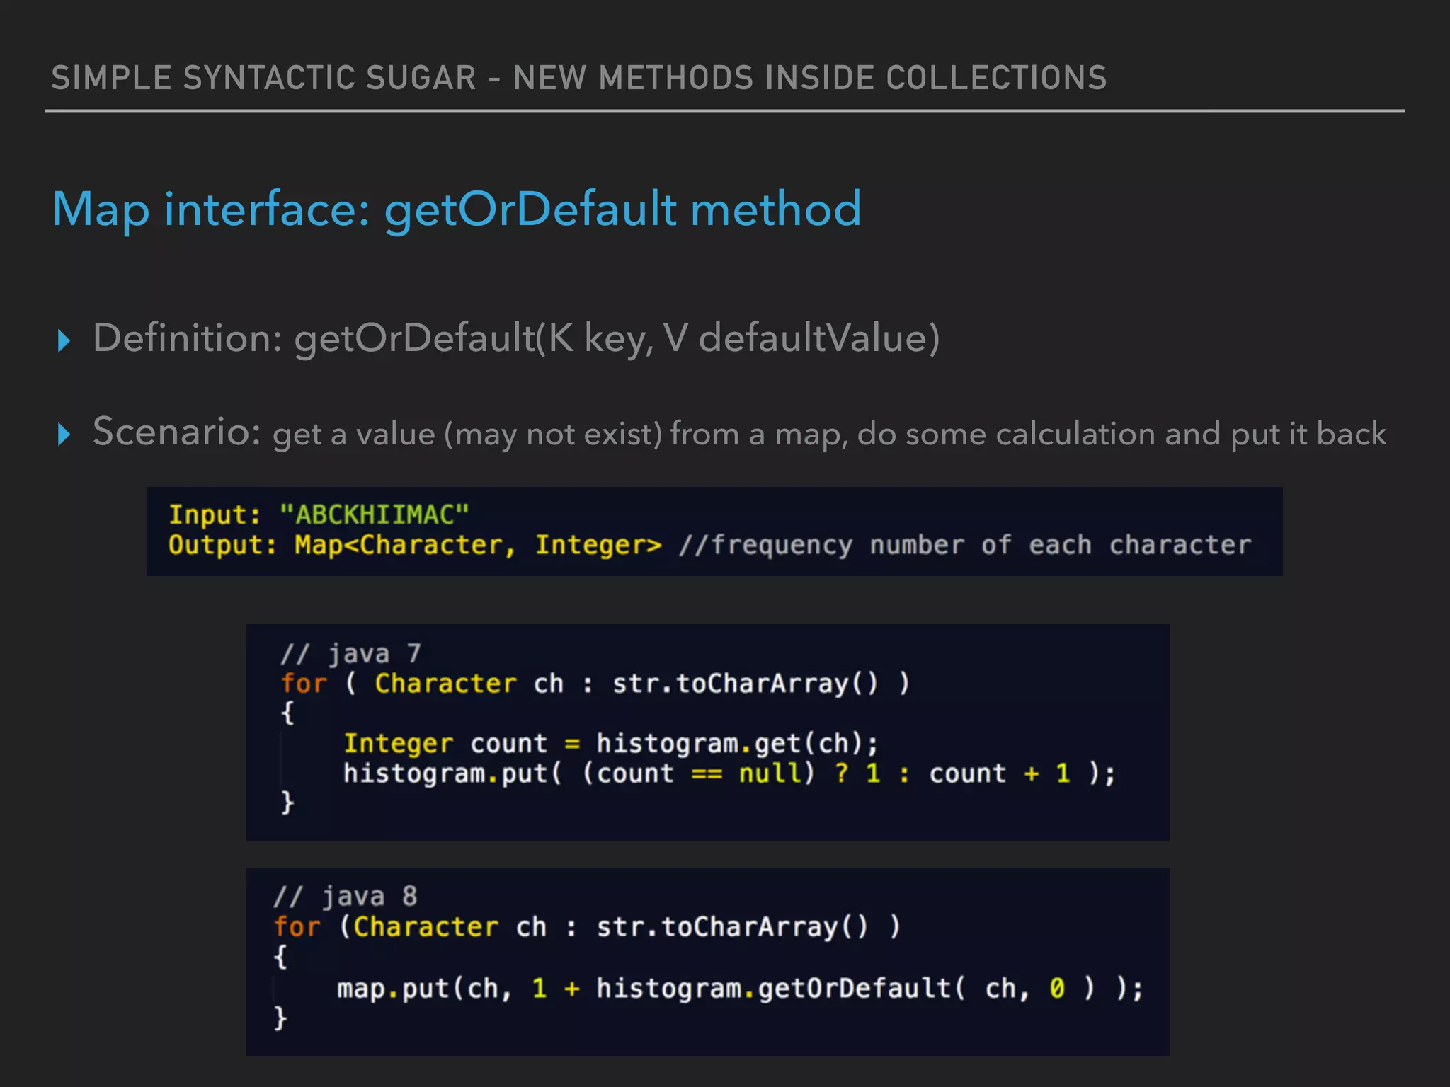
Task: Click the java 7 'for ( Character ch : str.toCharArray() )' line
Action: coord(595,684)
